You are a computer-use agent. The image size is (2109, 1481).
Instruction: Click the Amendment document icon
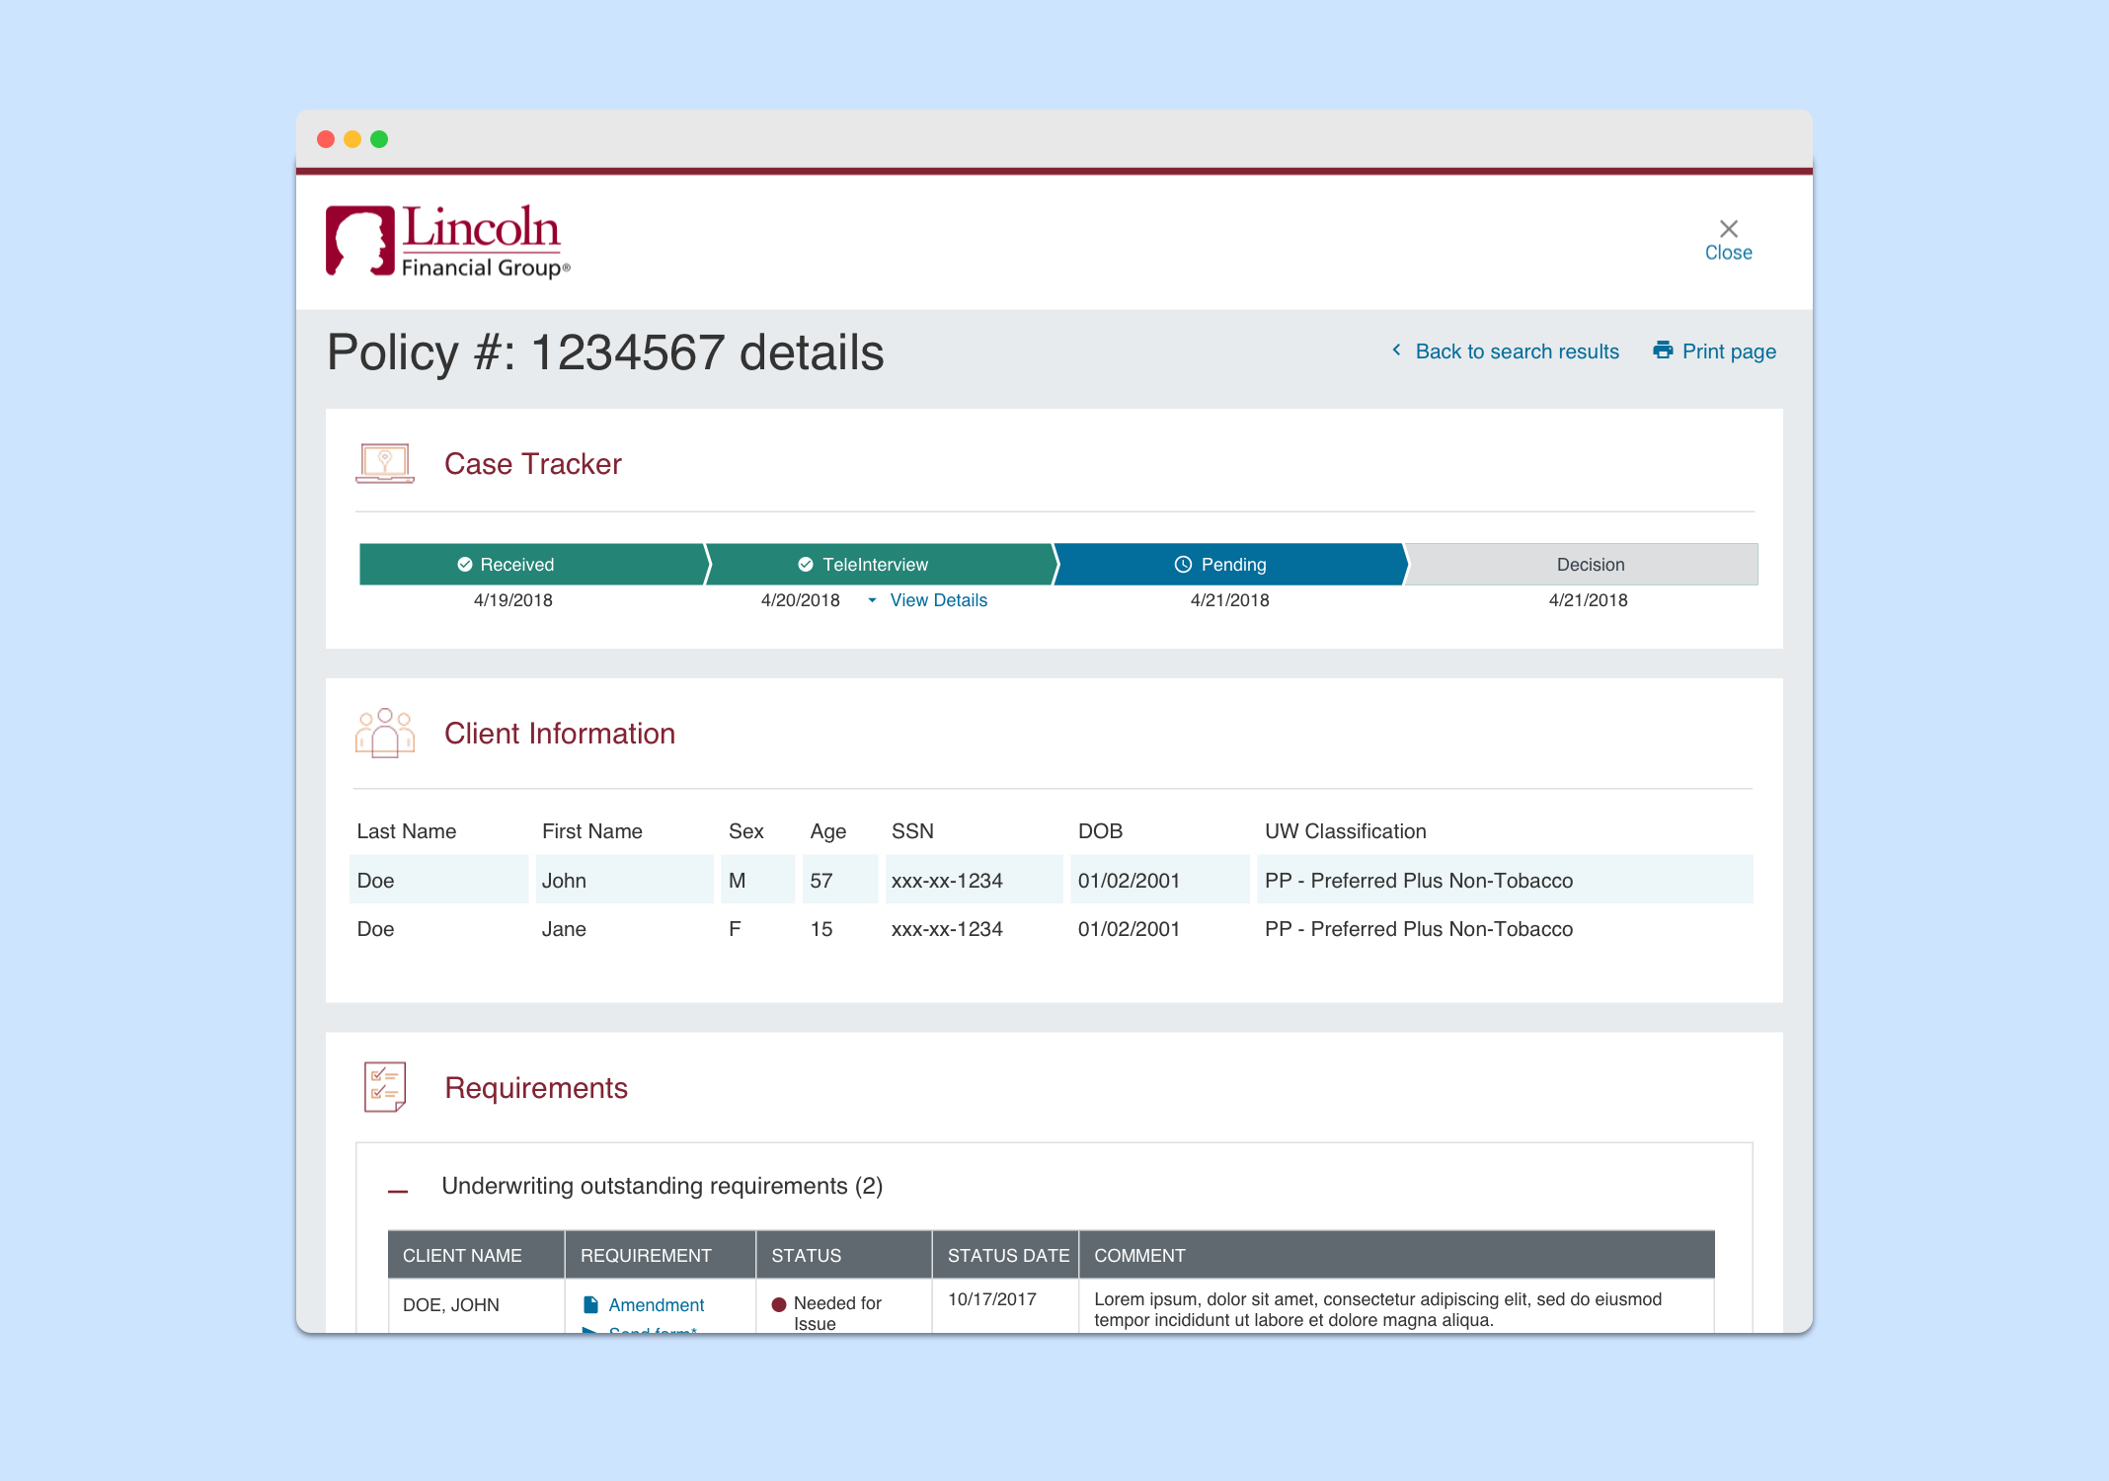coord(590,1304)
